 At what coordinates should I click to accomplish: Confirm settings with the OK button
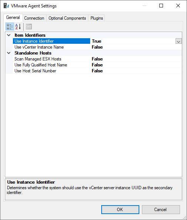(120, 210)
